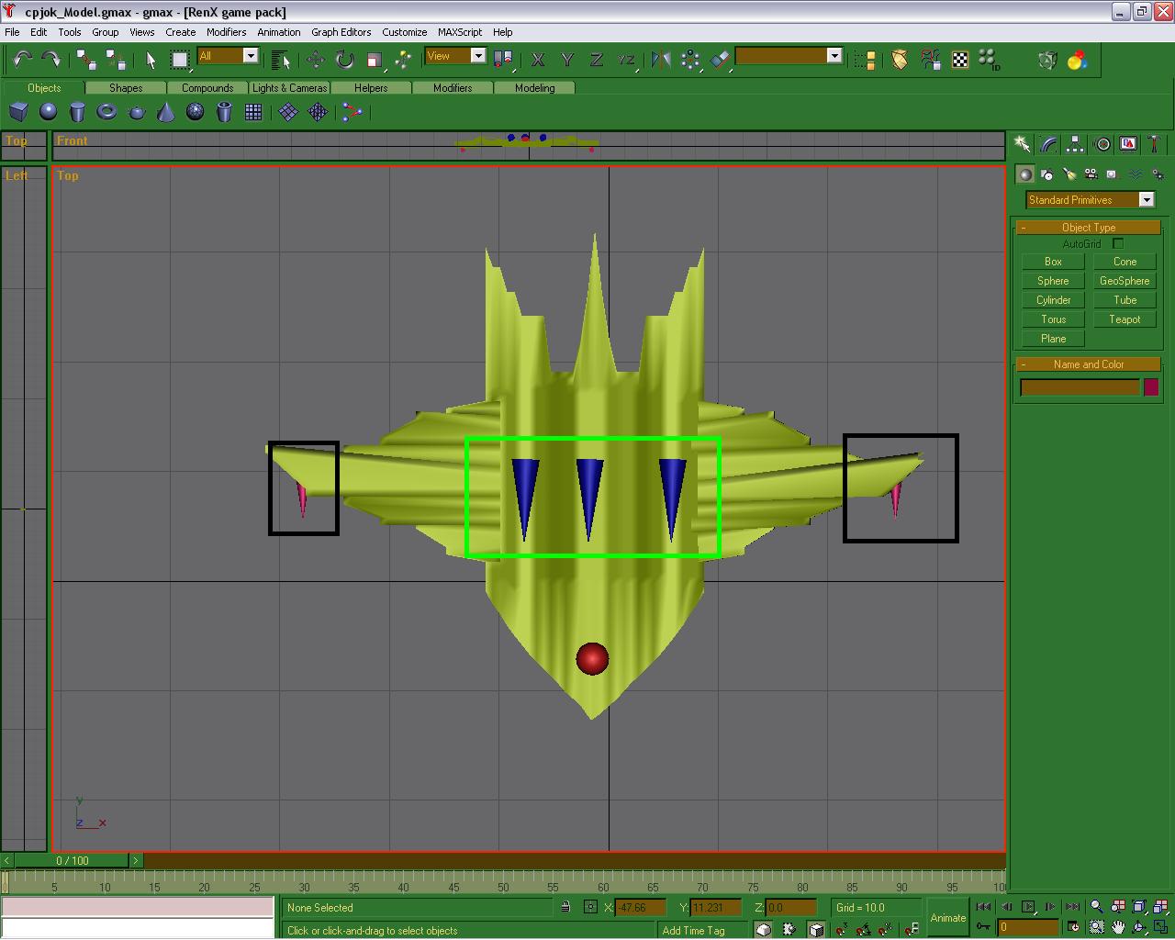Click the Cylinder object type button
Screen dimensions: 1175x940
click(1053, 300)
